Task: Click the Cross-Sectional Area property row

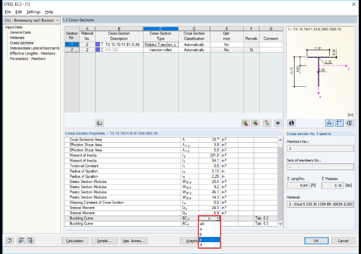Action: click(171, 140)
